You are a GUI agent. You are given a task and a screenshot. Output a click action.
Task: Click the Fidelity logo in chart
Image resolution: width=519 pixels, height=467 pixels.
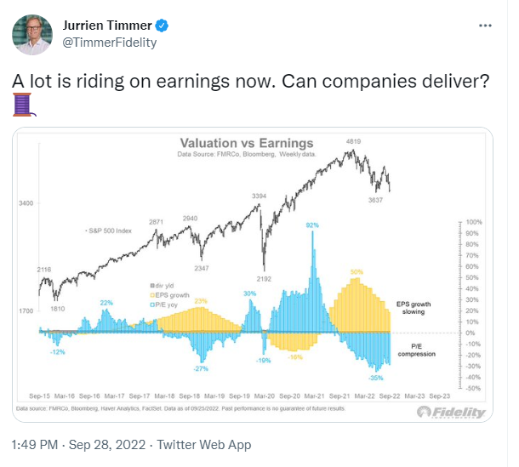[x=451, y=412]
